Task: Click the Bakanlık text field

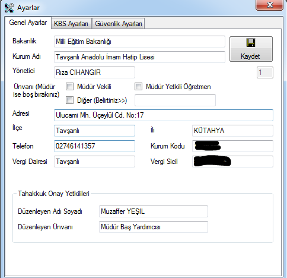Action: (139, 42)
